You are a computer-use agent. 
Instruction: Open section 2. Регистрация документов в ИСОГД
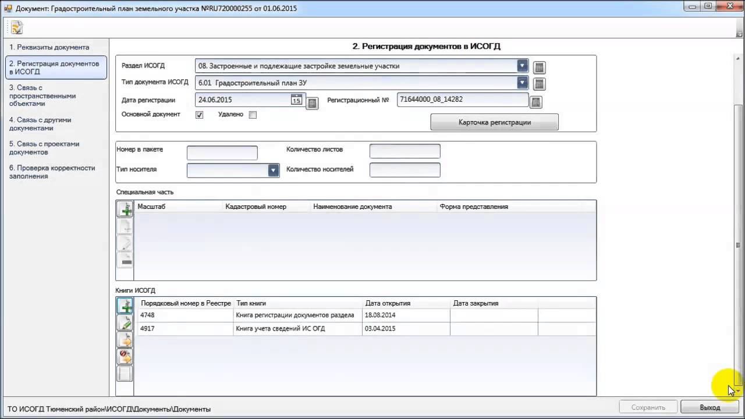(x=55, y=68)
